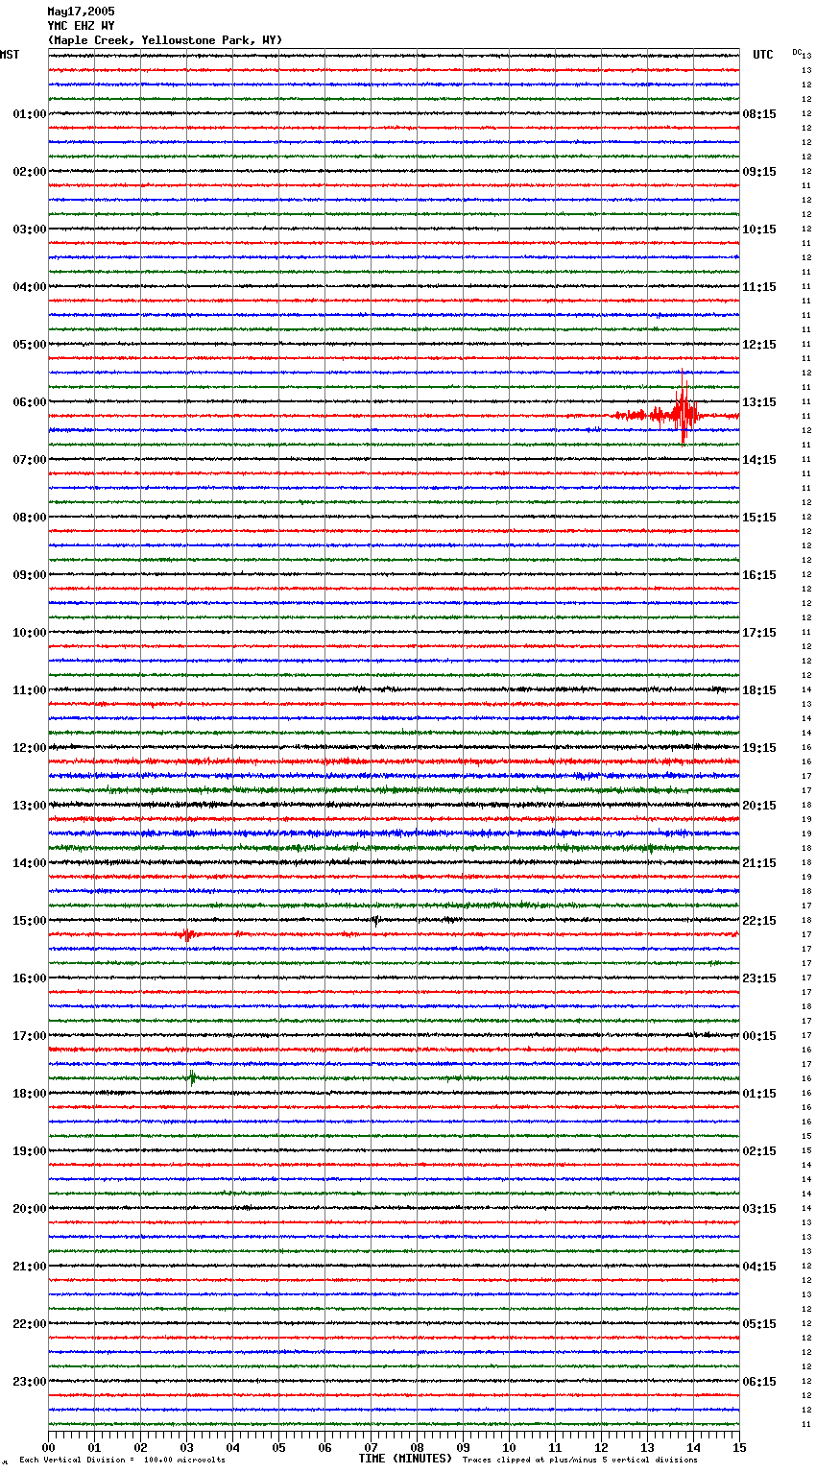Select minute 05 on the bottom axis

(278, 1447)
